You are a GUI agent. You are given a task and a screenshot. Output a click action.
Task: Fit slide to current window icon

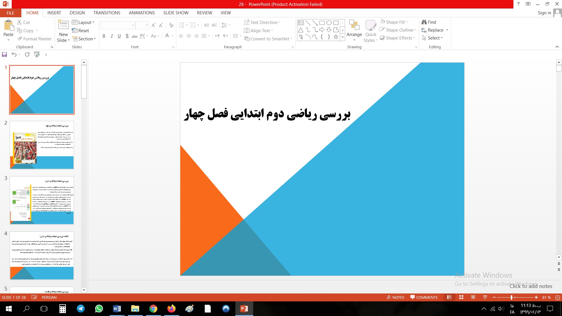[558, 297]
